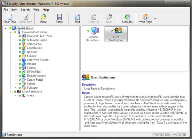The width and height of the screenshot is (192, 139).
Task: Open the Item menu
Action: pyautogui.click(x=14, y=10)
